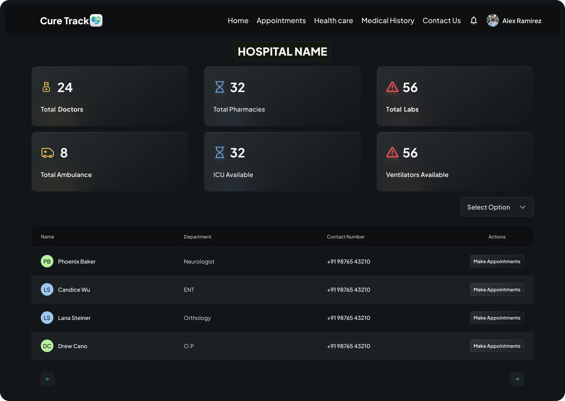Click the Cure Track brand text
Image resolution: width=565 pixels, height=401 pixels.
coord(65,21)
